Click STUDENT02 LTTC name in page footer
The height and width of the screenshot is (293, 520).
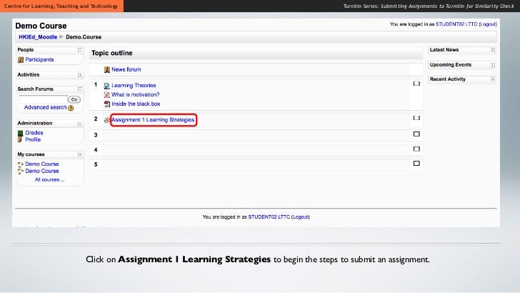(269, 217)
